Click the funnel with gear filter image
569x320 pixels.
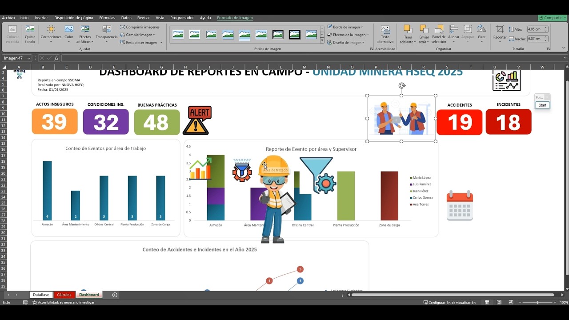[x=317, y=175]
